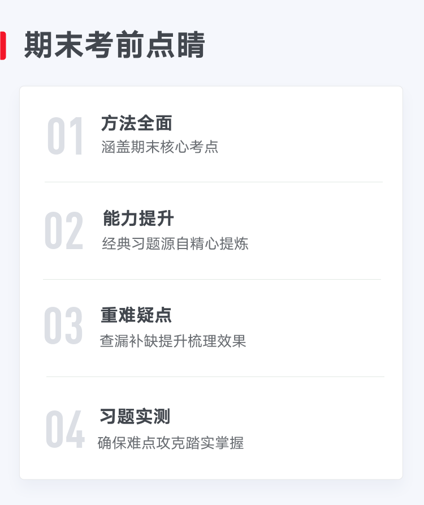Click the divider line below the 能力提升 item

point(212,279)
